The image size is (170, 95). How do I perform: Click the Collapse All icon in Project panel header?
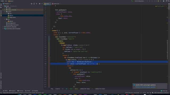[x=37, y=4]
